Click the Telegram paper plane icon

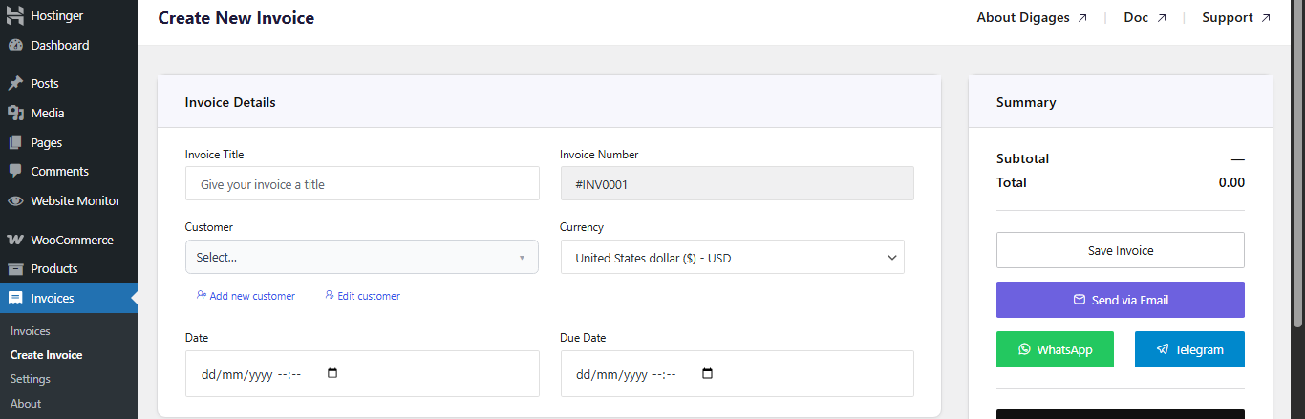click(x=1163, y=349)
